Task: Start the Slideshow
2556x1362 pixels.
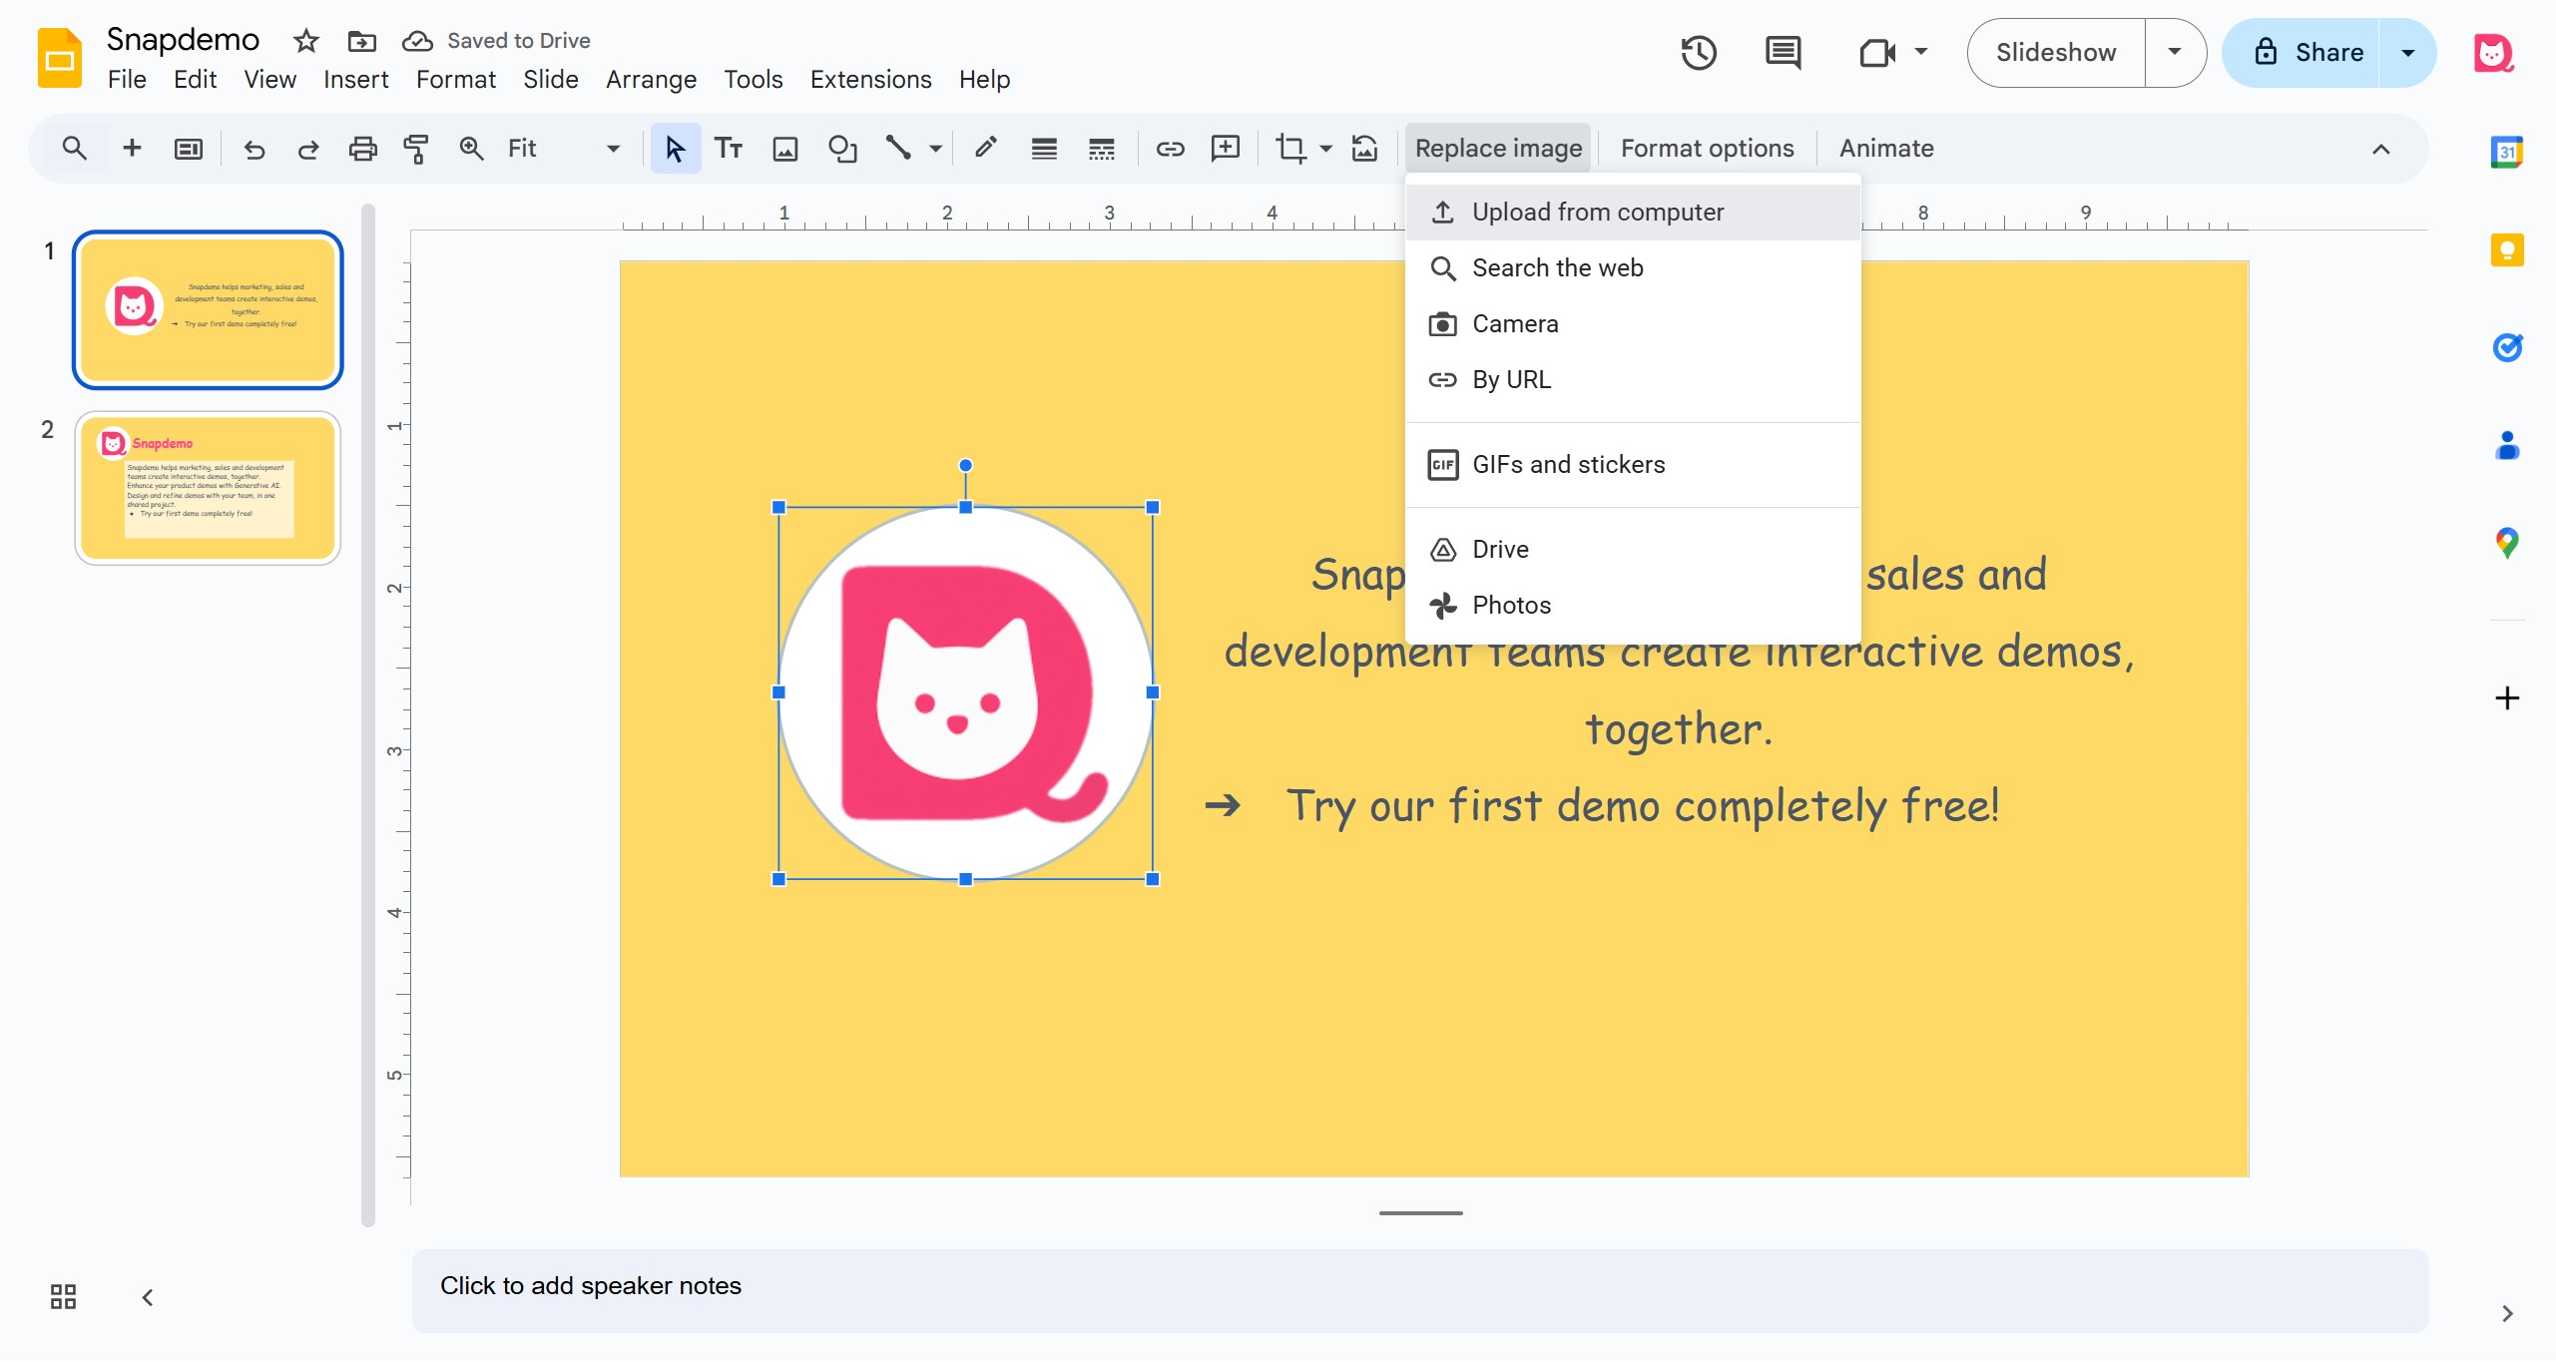Action: click(2056, 52)
